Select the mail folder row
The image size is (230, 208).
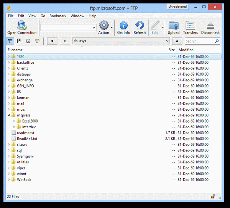click(x=114, y=103)
